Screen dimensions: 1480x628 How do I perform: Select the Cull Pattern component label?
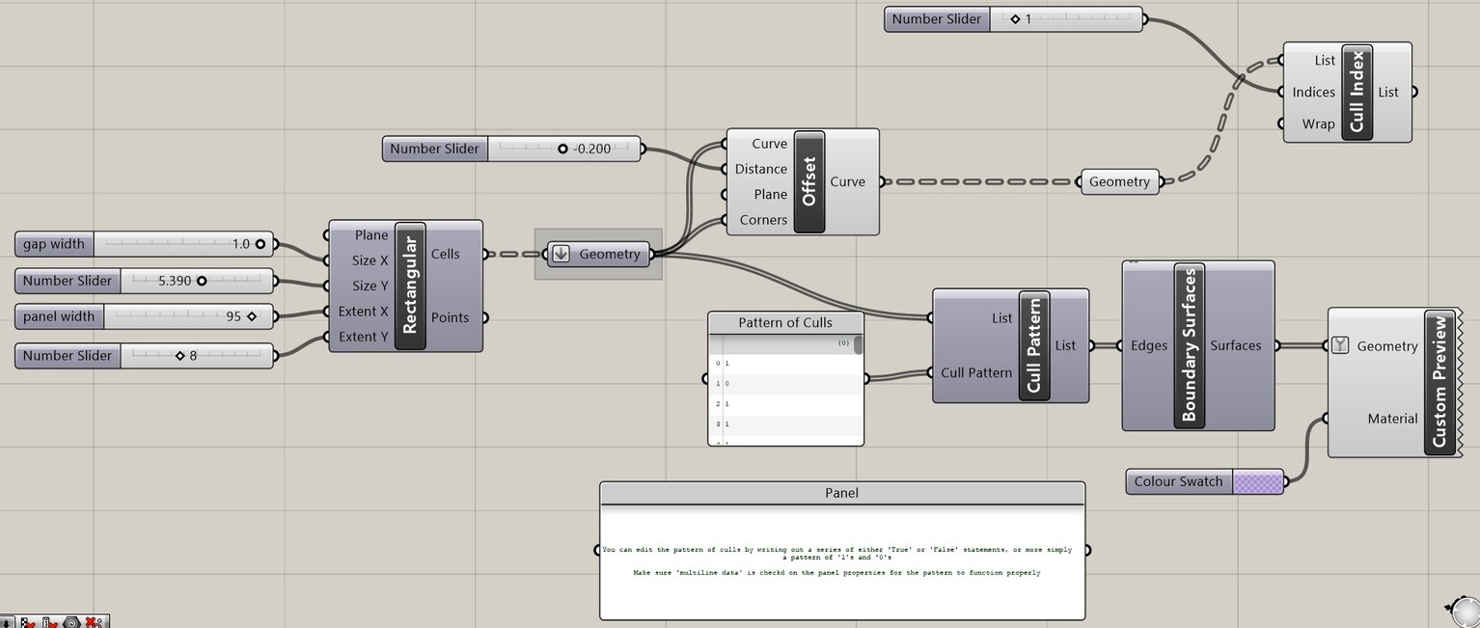[1034, 345]
